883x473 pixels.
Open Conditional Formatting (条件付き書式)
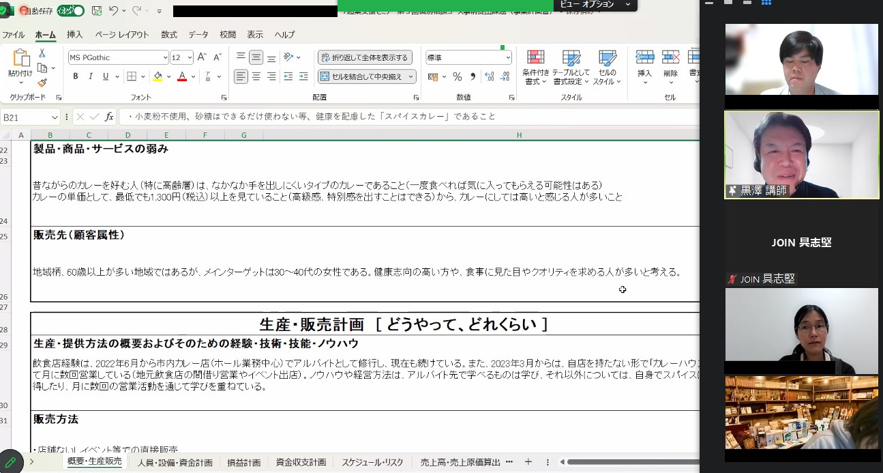535,68
